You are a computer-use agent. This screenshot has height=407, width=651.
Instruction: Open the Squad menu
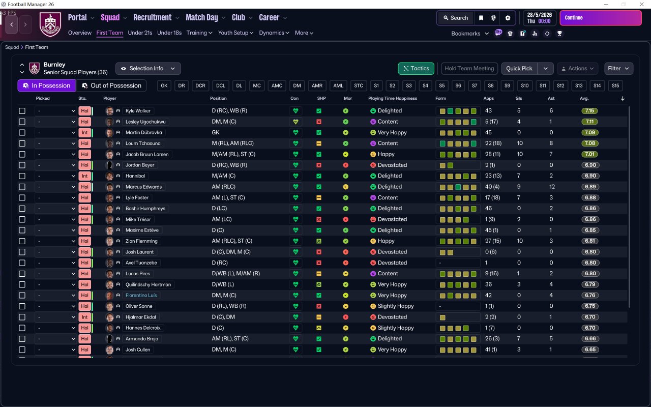(x=113, y=17)
